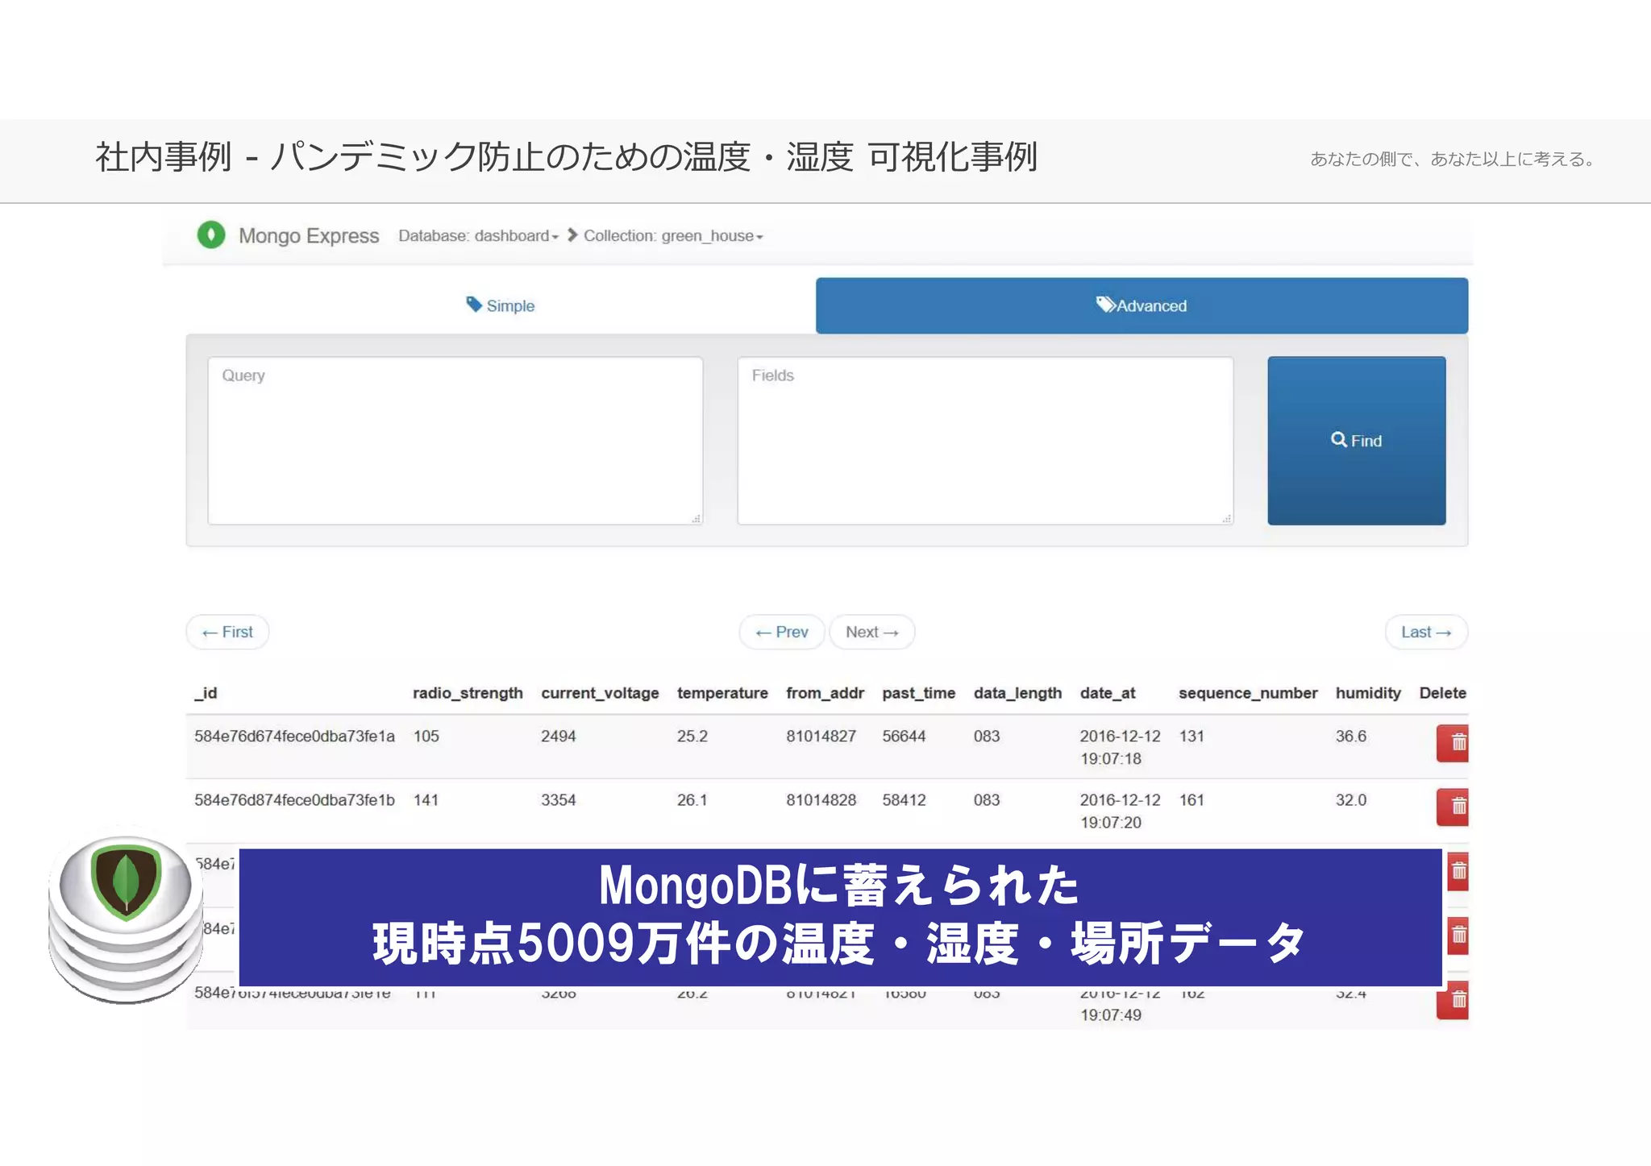Open document 584e76d674fece0dba73fe1a
This screenshot has height=1166, width=1651.
294,737
